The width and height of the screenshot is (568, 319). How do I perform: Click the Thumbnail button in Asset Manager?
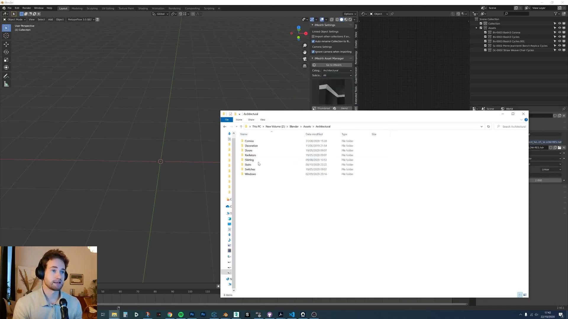pyautogui.click(x=321, y=108)
